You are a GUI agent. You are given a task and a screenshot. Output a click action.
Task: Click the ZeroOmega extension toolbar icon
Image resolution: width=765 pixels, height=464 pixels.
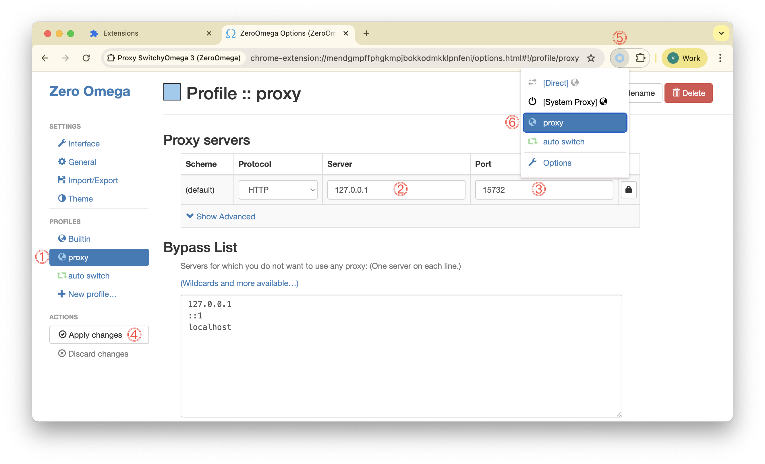(x=619, y=58)
